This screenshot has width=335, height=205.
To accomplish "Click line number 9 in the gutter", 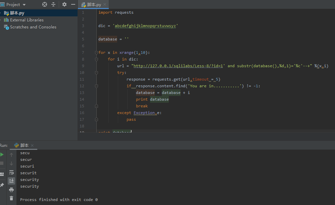I will point(83,66).
